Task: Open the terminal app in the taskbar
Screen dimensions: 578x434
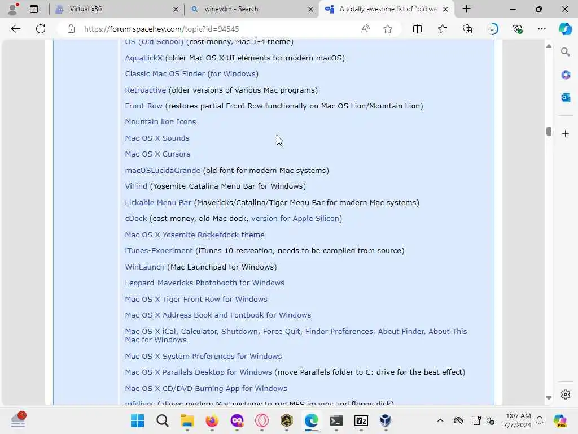Action: pos(336,420)
